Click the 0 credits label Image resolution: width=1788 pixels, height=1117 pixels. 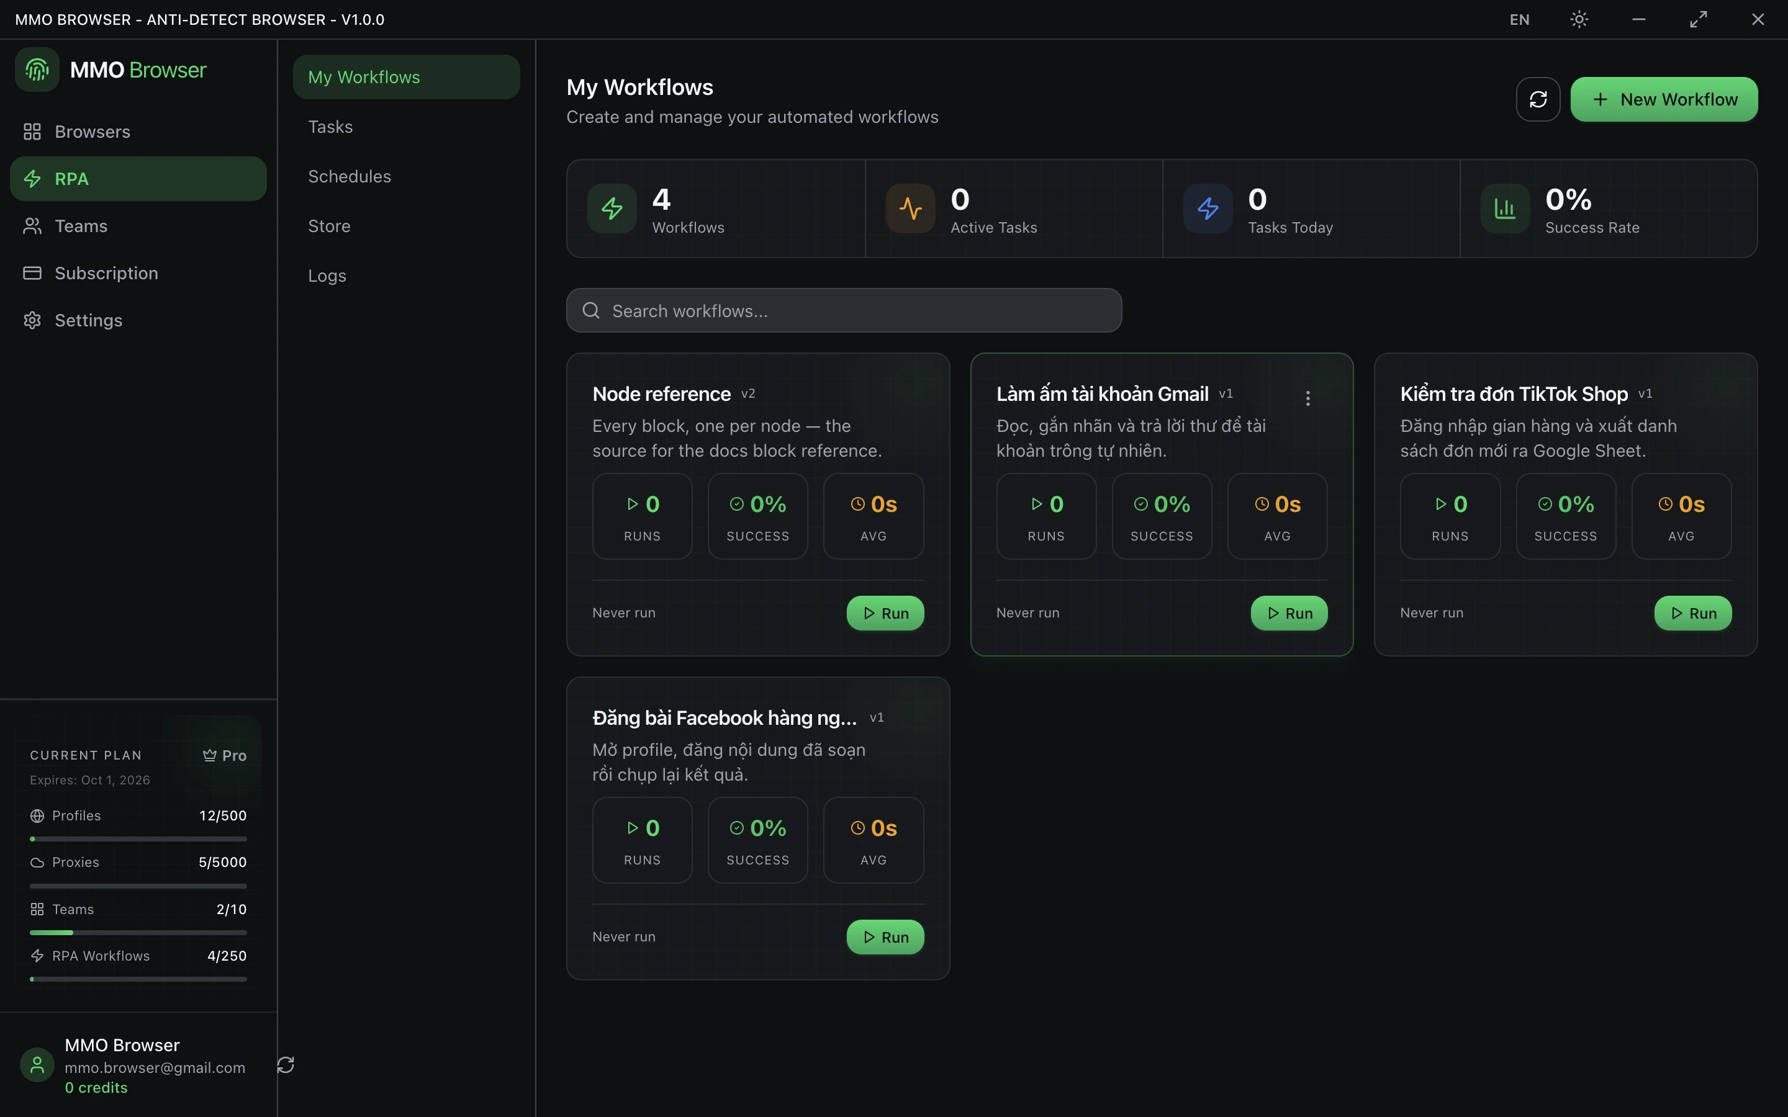(96, 1087)
